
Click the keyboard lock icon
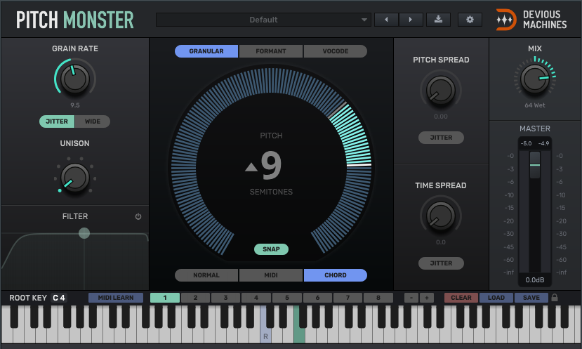coord(555,298)
